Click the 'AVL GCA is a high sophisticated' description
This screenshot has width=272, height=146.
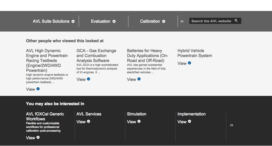pos(97,69)
